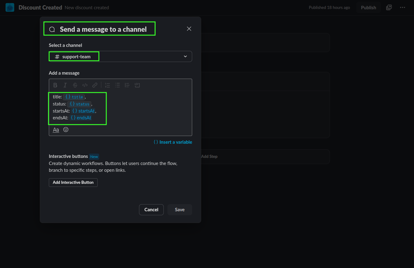Cancel the message dialog

pos(151,210)
